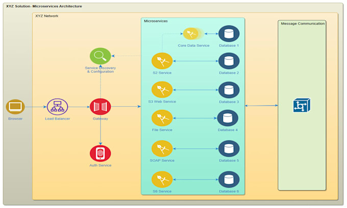Click the 'S3 Web Service' label

[162, 102]
